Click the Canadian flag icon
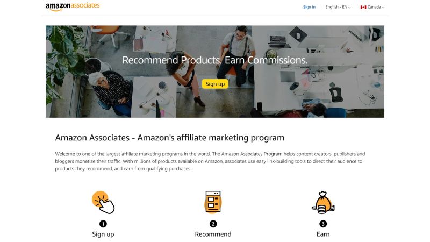 tap(363, 7)
